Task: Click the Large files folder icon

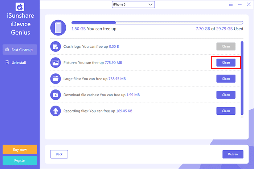Action: [x=56, y=79]
